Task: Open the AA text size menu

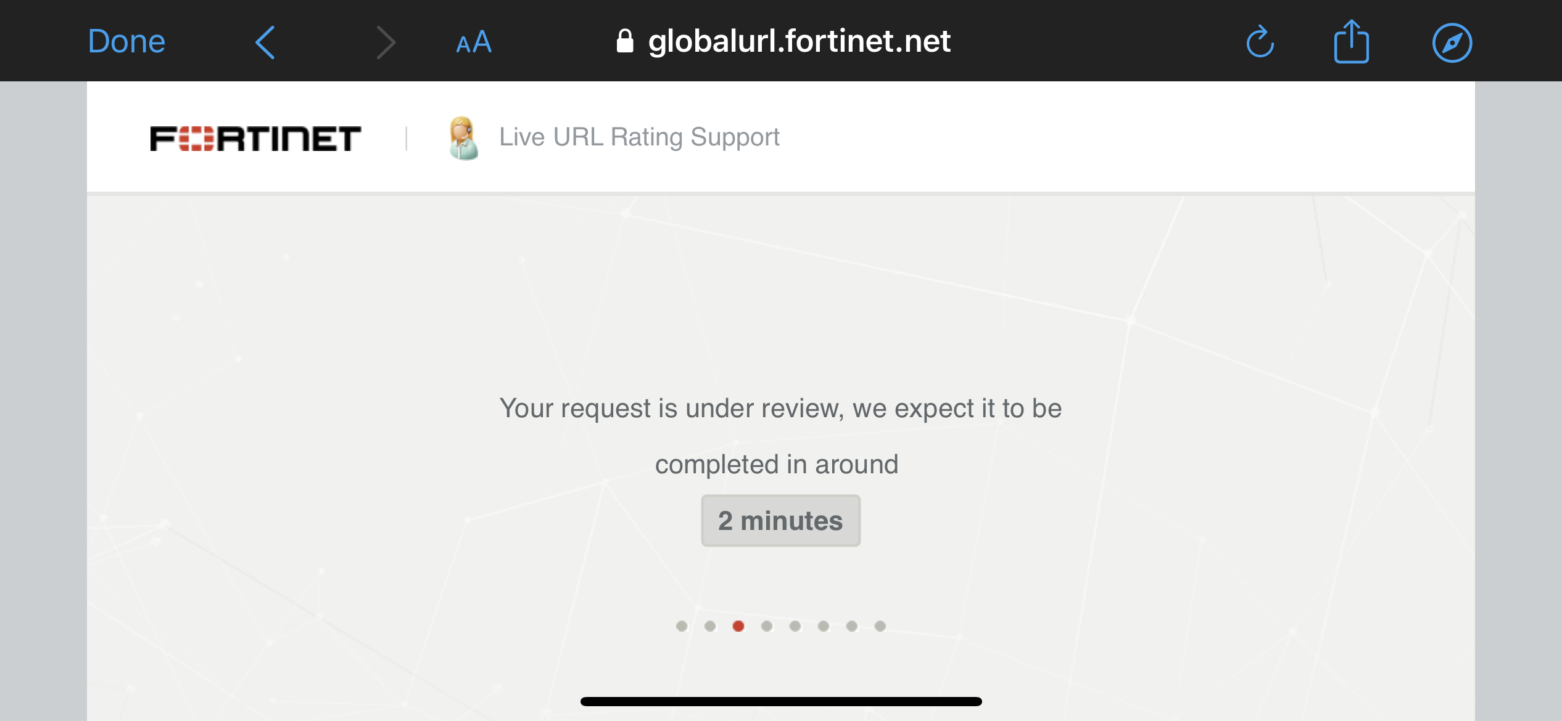Action: (473, 43)
